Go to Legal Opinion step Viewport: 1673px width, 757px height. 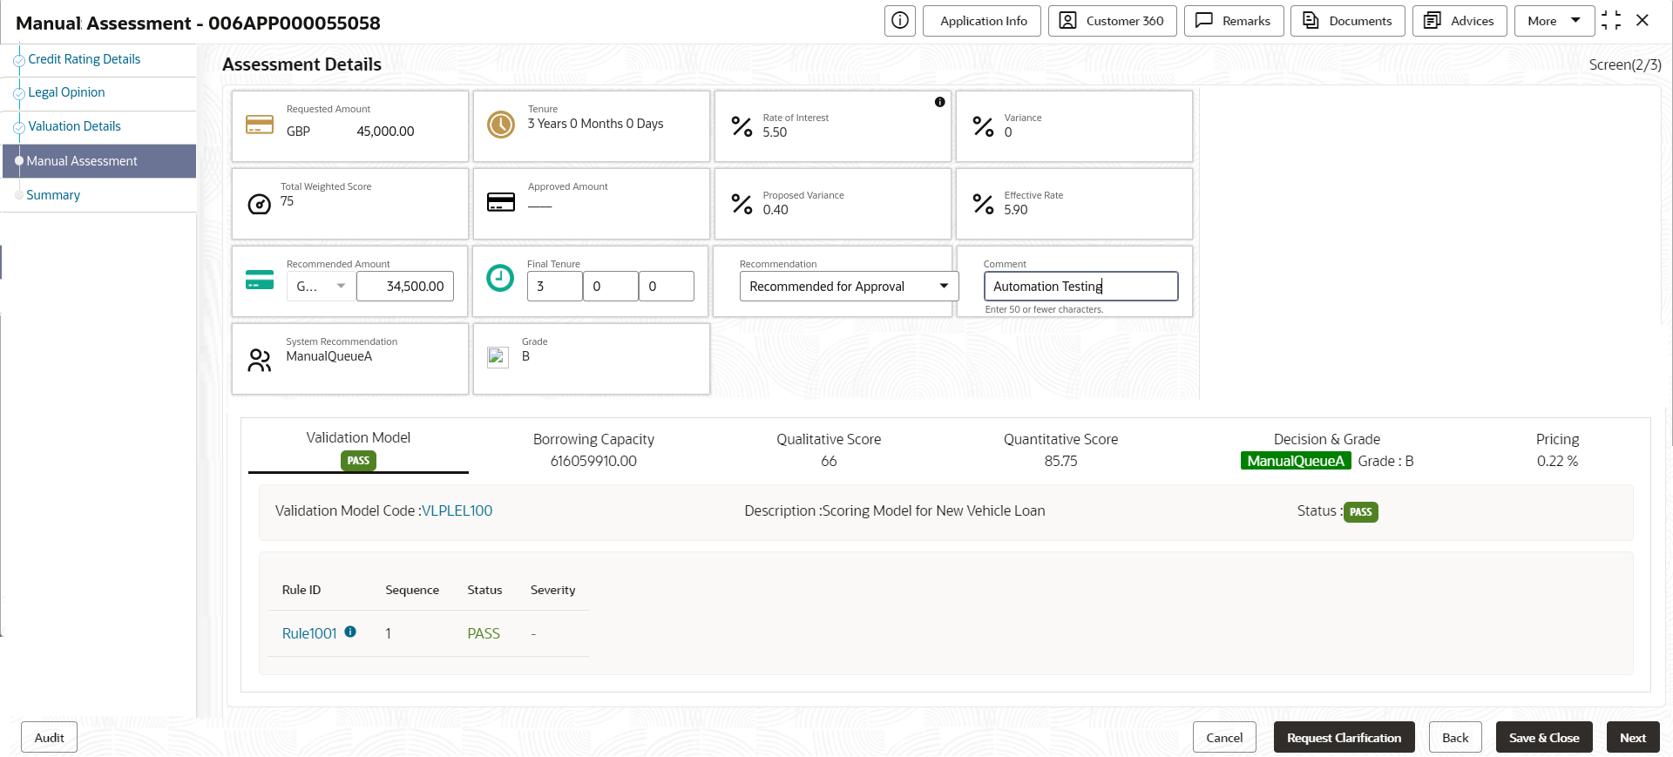pos(66,92)
